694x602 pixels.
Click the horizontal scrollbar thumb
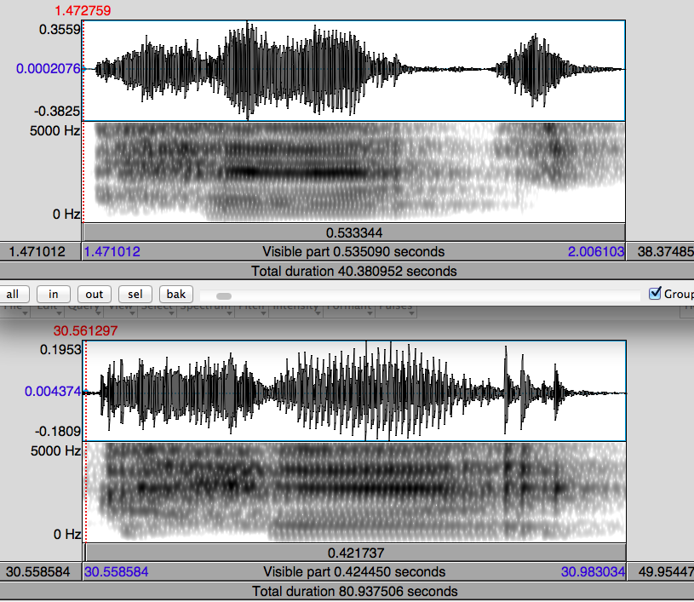click(x=224, y=295)
